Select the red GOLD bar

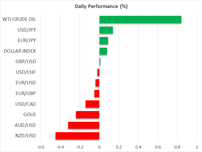tap(87, 115)
